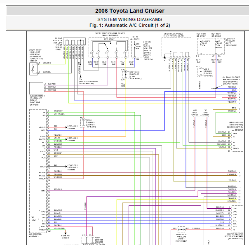This screenshot has width=249, height=245.
Task: Click the Rear A/C Circuit arrow
Action: coord(65,233)
